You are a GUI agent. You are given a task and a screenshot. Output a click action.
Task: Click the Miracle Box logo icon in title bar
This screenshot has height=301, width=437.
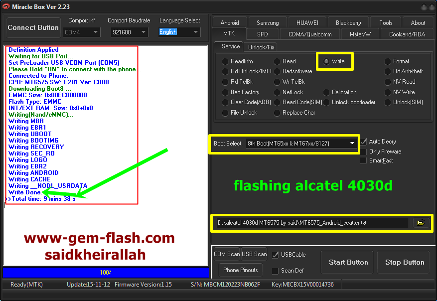[6, 6]
